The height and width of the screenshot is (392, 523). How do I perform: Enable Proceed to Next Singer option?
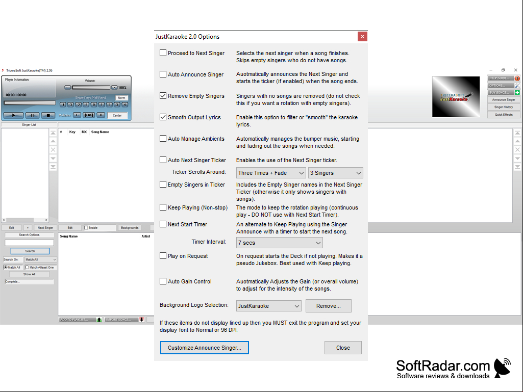coord(163,53)
